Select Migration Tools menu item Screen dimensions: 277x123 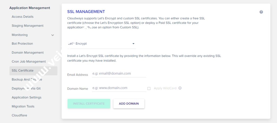click(x=23, y=106)
